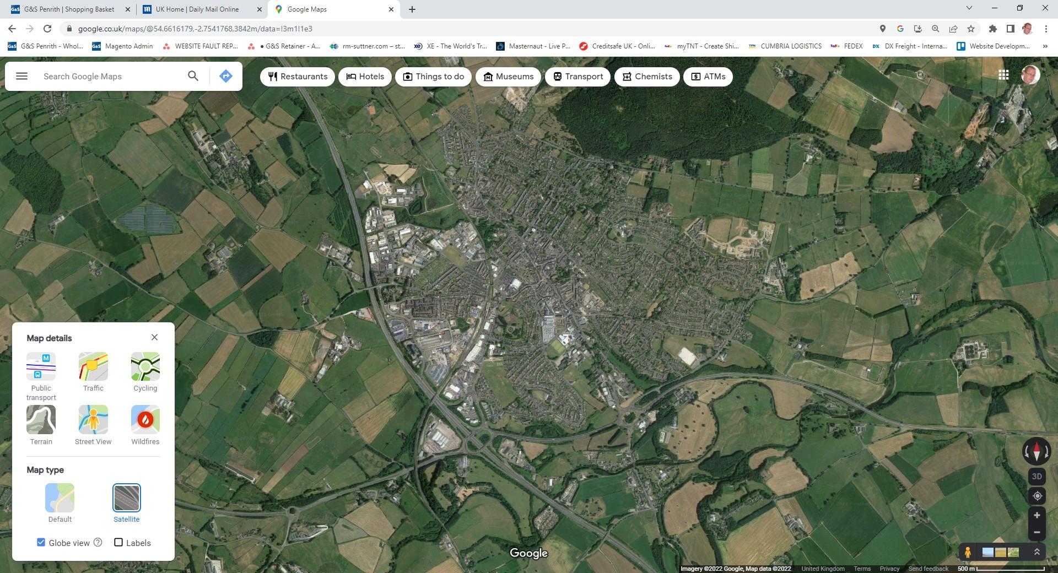Open the Chrome three-dot menu
Viewport: 1058px width, 573px height.
(x=1046, y=29)
